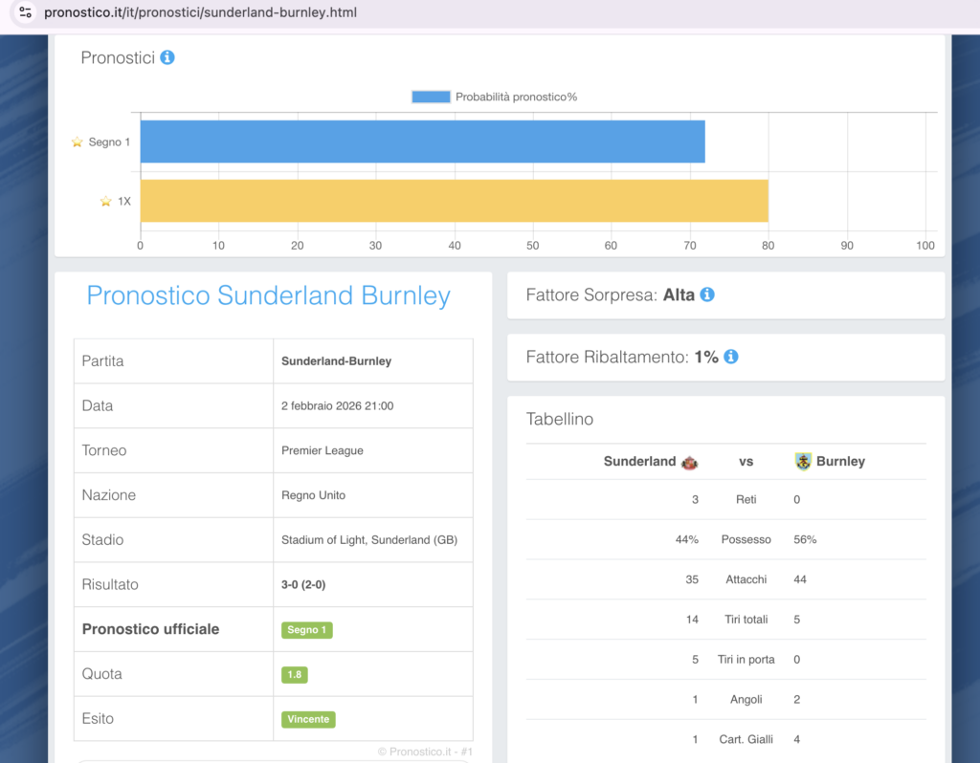This screenshot has height=763, width=980.
Task: Click the yellow 1X probability bar
Action: click(454, 201)
